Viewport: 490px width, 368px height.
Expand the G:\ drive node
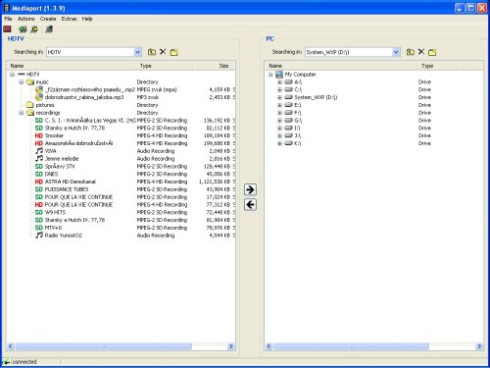point(279,121)
